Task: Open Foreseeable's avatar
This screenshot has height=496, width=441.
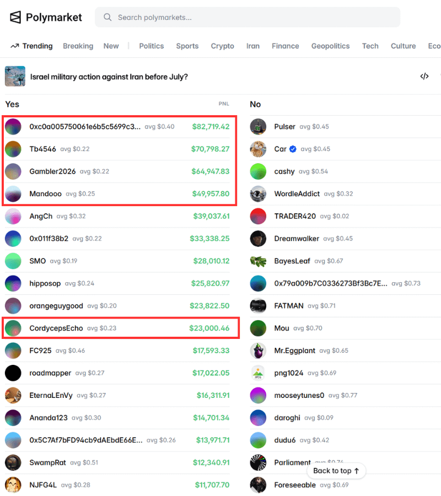Action: tap(258, 485)
